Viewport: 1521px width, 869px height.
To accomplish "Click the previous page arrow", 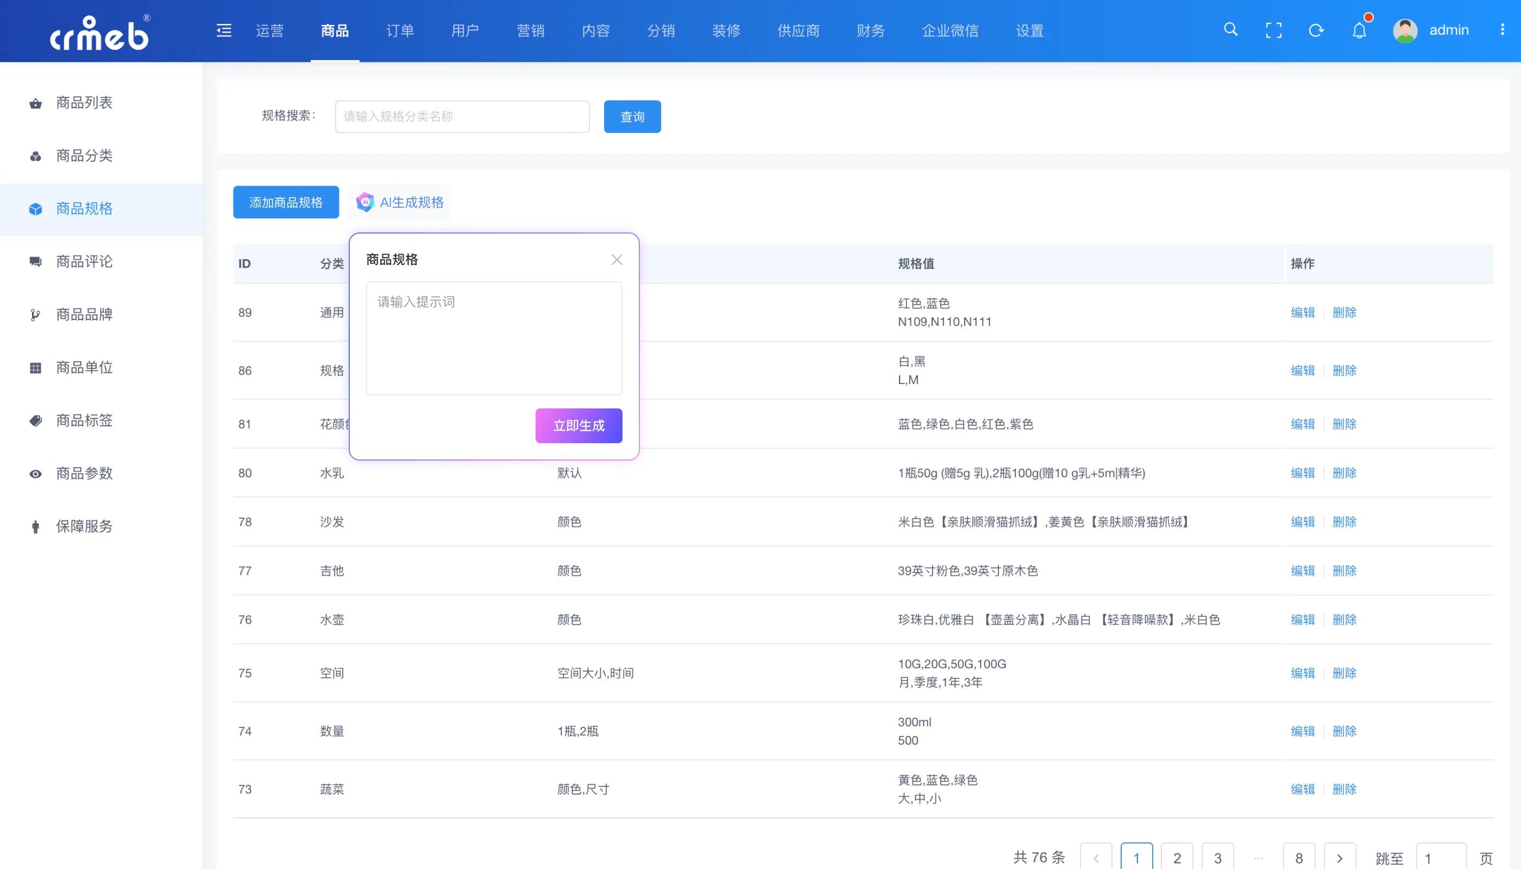I will (1096, 858).
